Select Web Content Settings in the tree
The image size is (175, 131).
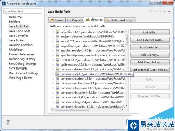[24, 73]
